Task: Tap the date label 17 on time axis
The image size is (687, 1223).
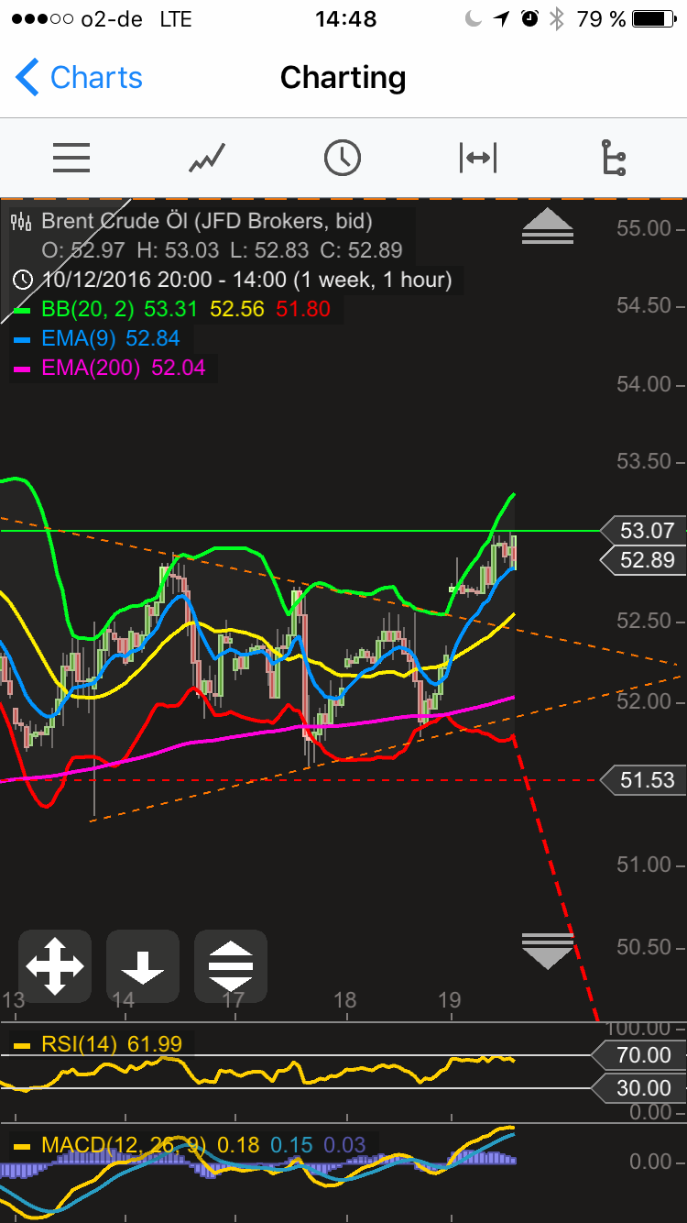Action: (x=234, y=1000)
